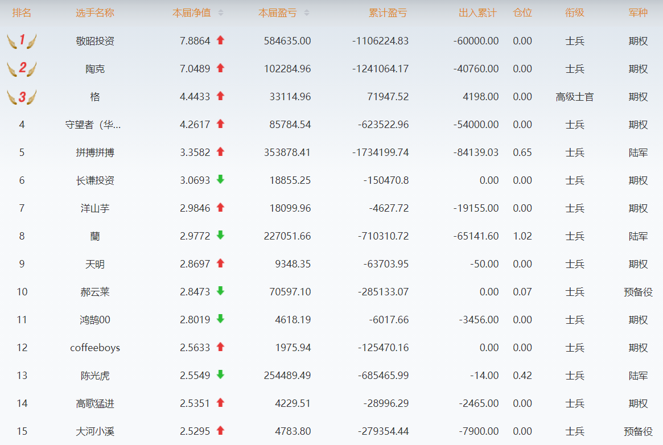Click red up arrow beside 2.8697
The image size is (663, 445).
220,263
